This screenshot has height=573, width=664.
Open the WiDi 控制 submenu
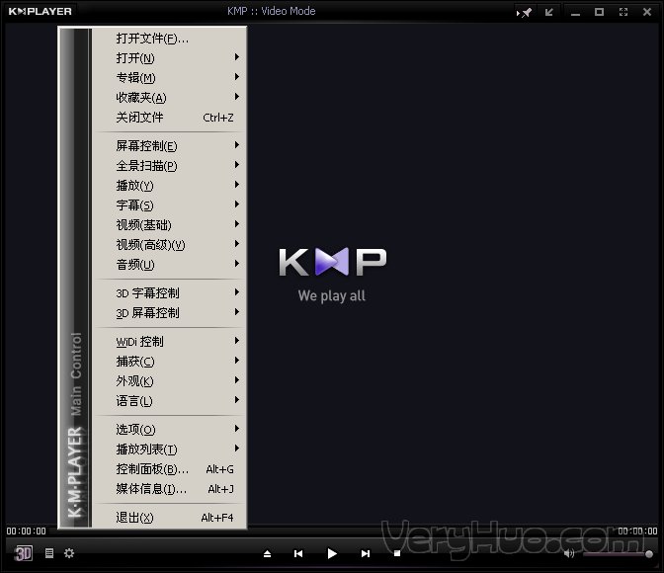tap(169, 342)
